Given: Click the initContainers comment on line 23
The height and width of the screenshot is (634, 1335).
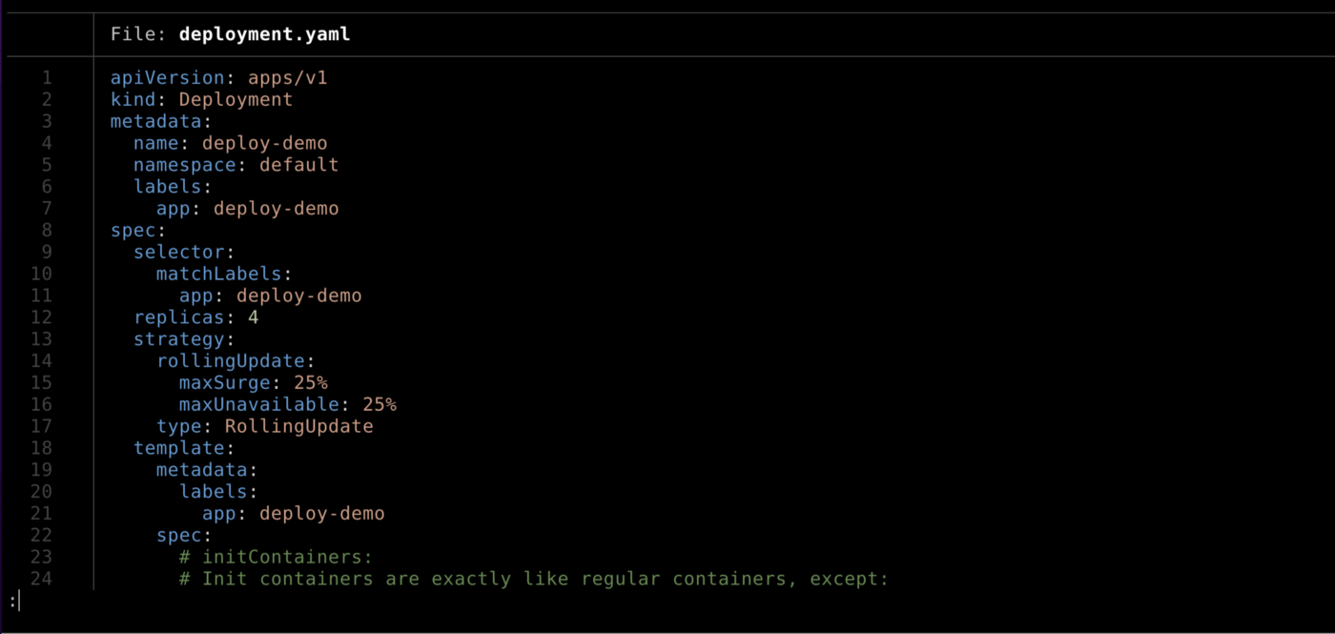Looking at the screenshot, I should pos(276,557).
